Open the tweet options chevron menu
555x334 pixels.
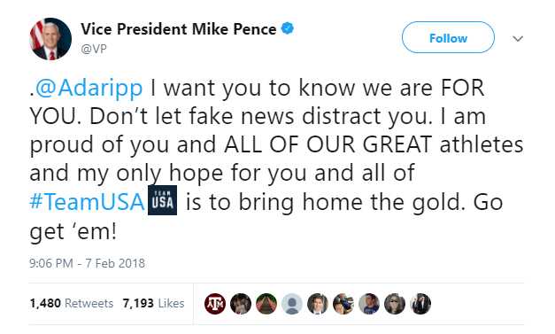(x=518, y=38)
